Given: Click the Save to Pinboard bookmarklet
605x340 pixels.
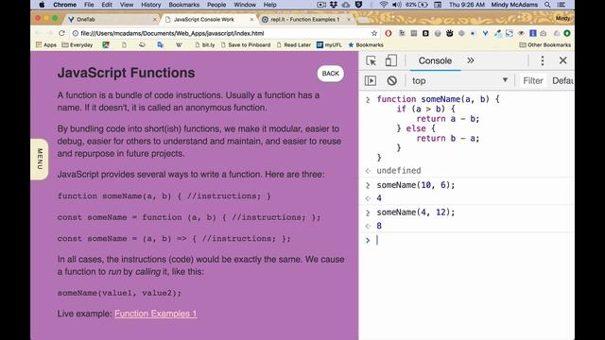Looking at the screenshot, I should coord(246,44).
